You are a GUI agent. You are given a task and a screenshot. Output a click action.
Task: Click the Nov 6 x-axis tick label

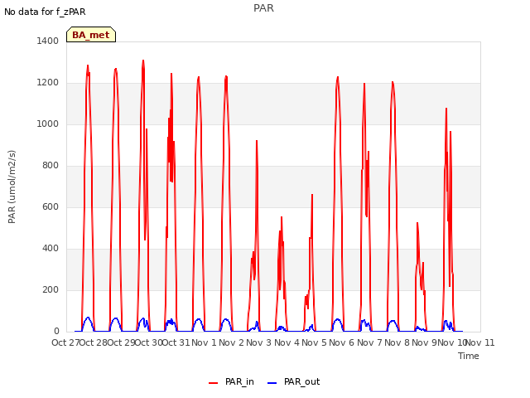coord(342,342)
